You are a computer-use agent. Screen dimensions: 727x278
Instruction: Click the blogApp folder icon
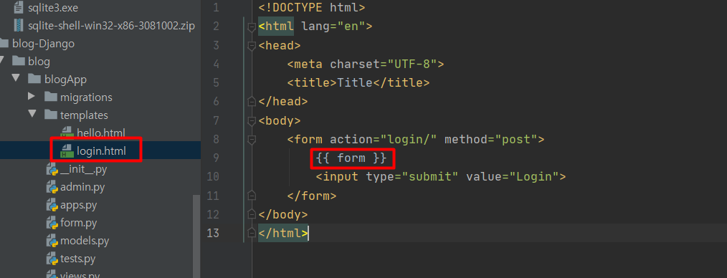[x=34, y=79]
